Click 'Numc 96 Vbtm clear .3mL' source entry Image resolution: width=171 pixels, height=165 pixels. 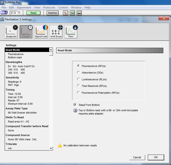pos(22,139)
